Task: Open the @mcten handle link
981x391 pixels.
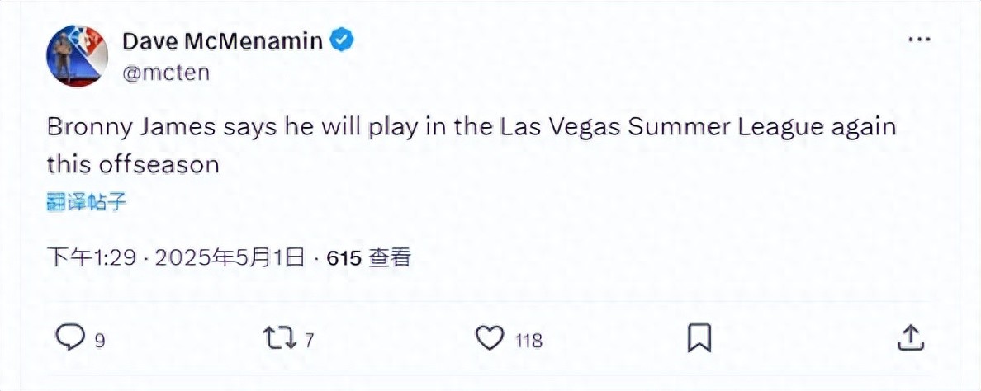Action: [165, 72]
